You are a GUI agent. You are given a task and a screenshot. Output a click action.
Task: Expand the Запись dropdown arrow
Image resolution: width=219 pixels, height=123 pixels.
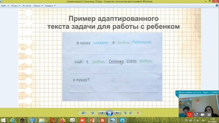[x=42, y=5]
